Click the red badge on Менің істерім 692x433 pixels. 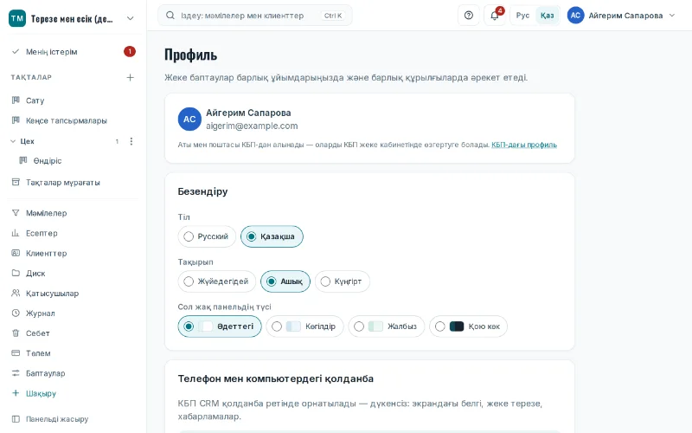129,51
